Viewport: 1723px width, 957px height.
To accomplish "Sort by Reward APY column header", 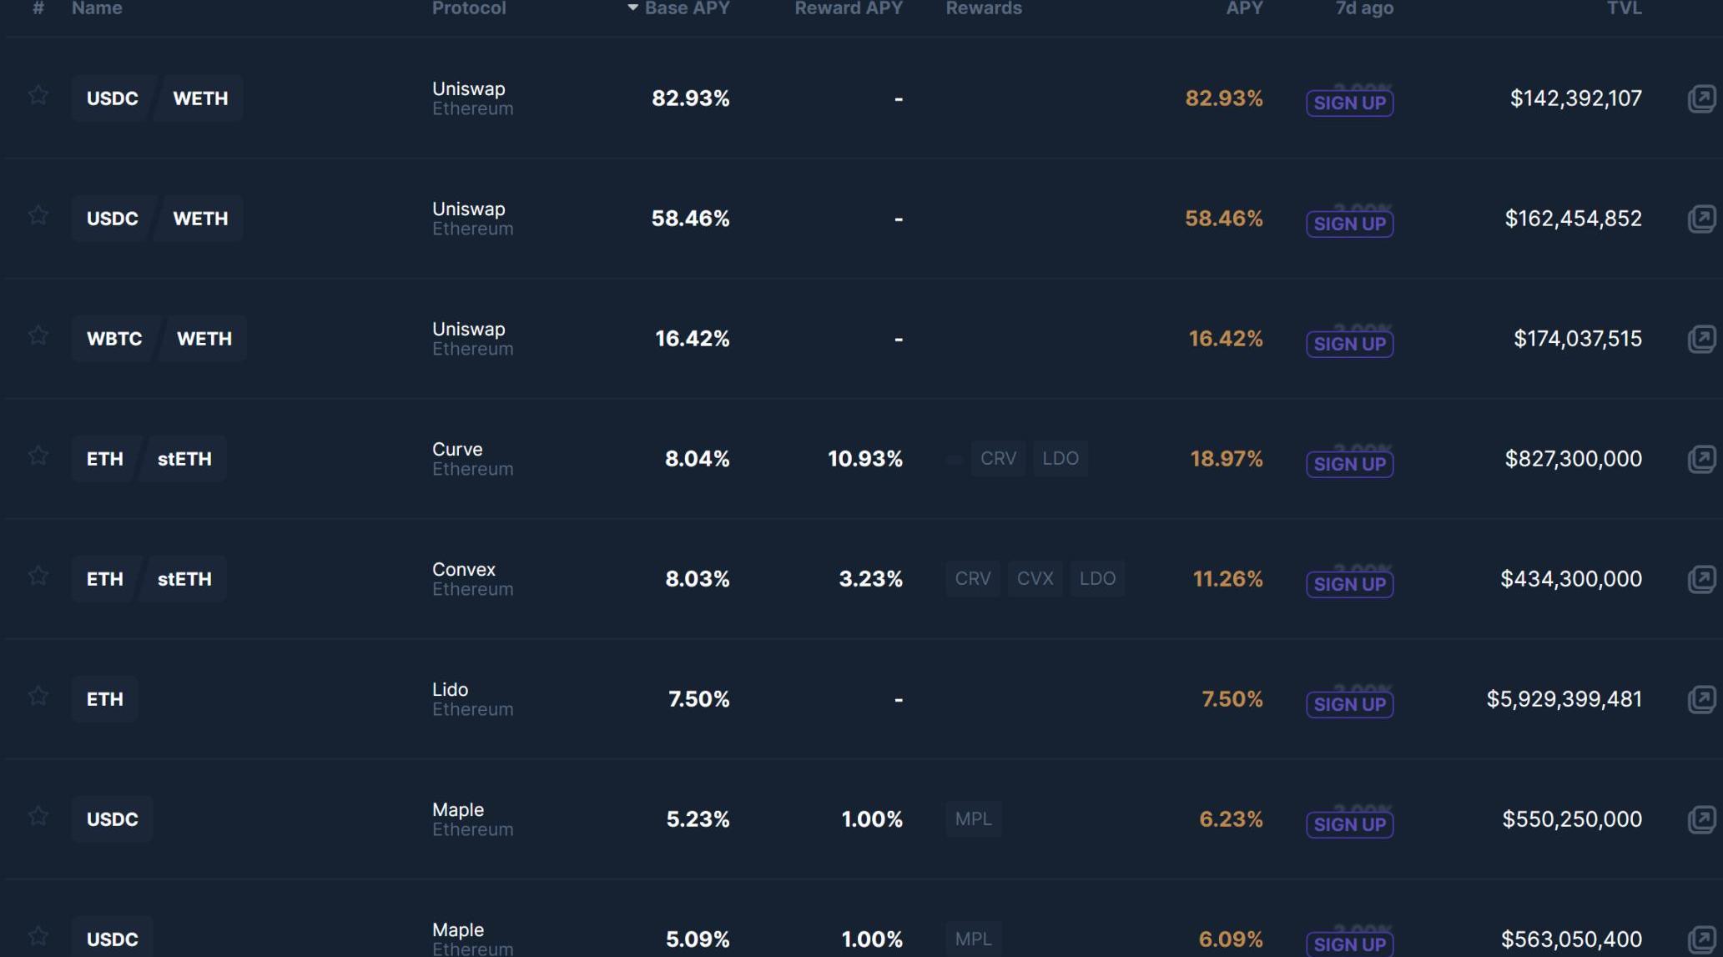I will (848, 8).
